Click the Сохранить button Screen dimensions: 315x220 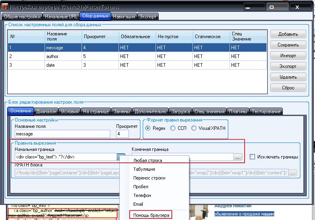[x=289, y=45]
